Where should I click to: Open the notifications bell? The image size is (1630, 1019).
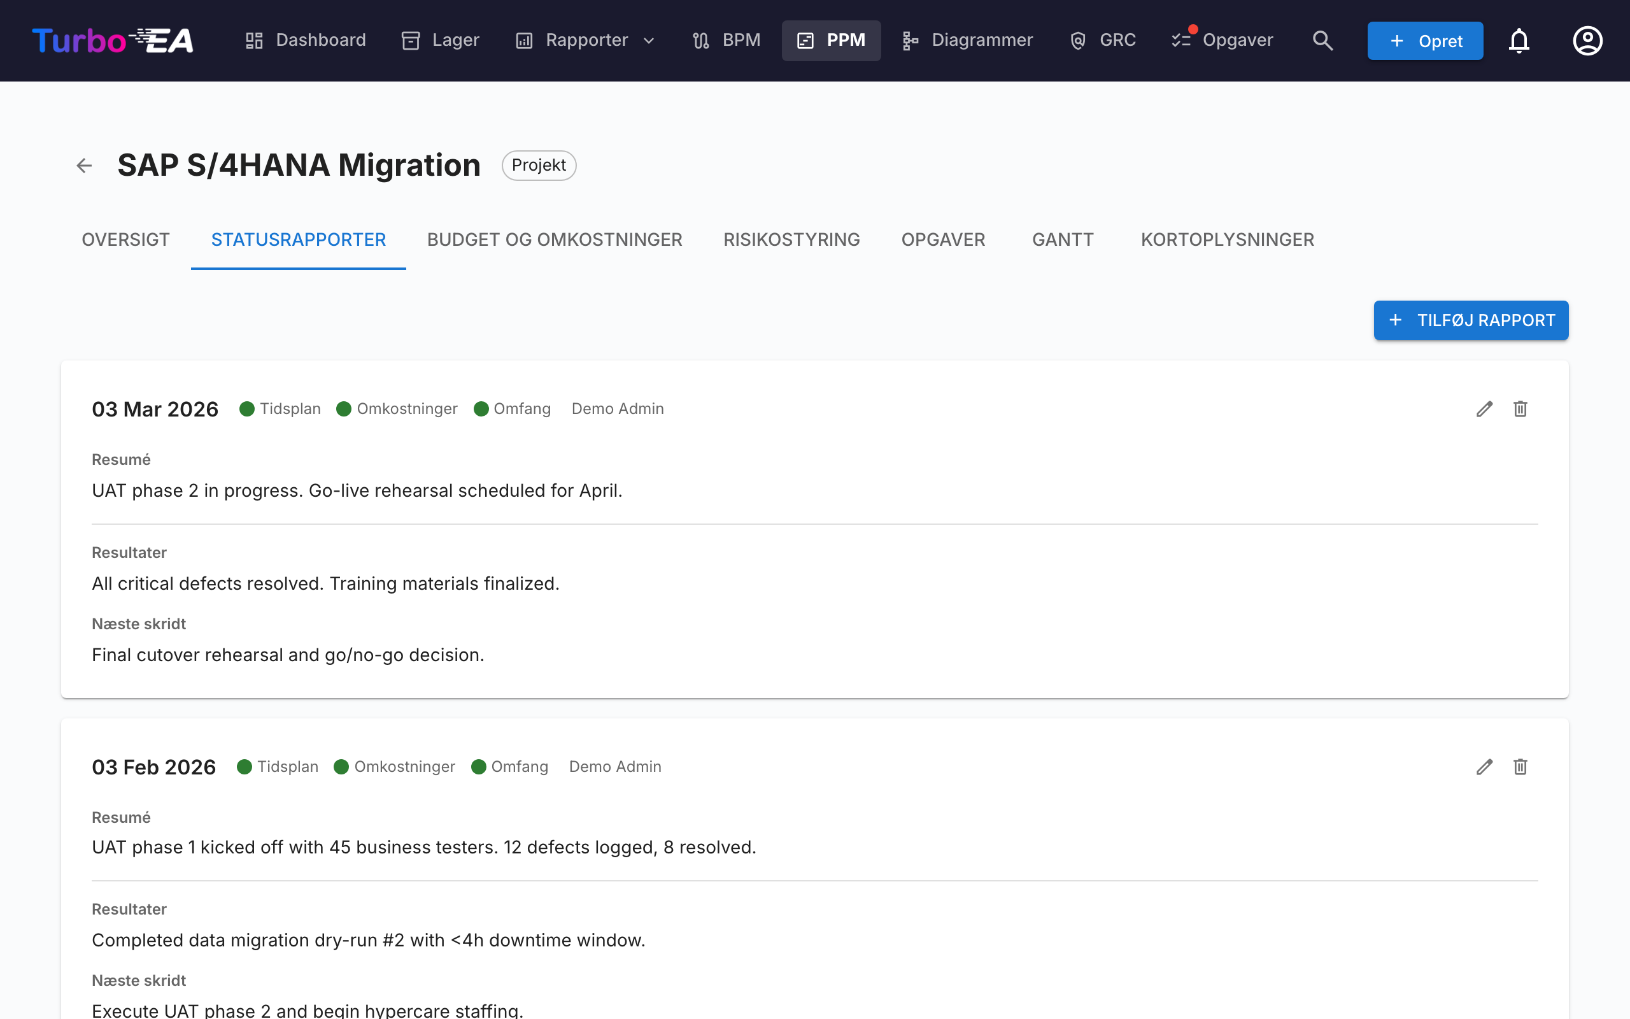[x=1519, y=40]
